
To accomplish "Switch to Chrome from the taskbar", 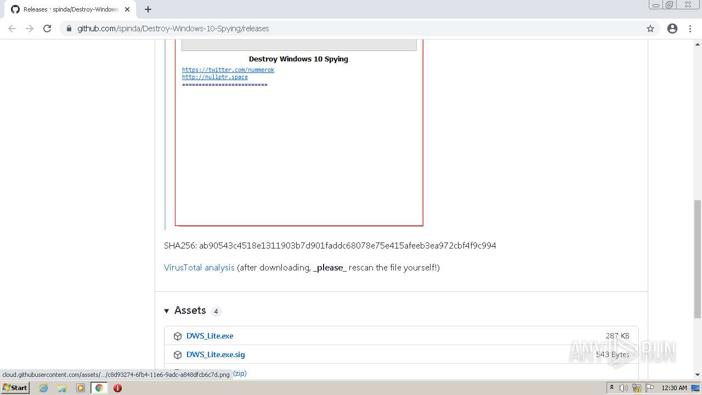I will [x=99, y=388].
